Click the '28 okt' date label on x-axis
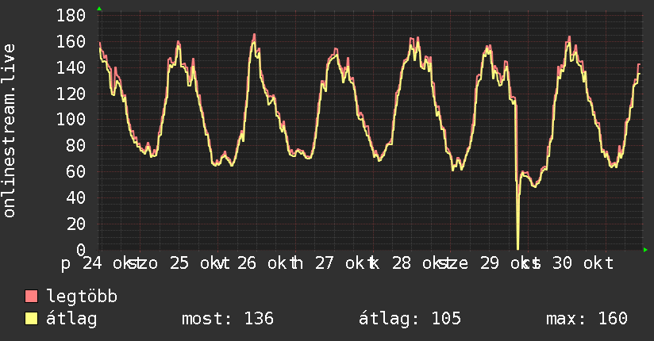Screen dimensions: 654x341 [x=417, y=263]
